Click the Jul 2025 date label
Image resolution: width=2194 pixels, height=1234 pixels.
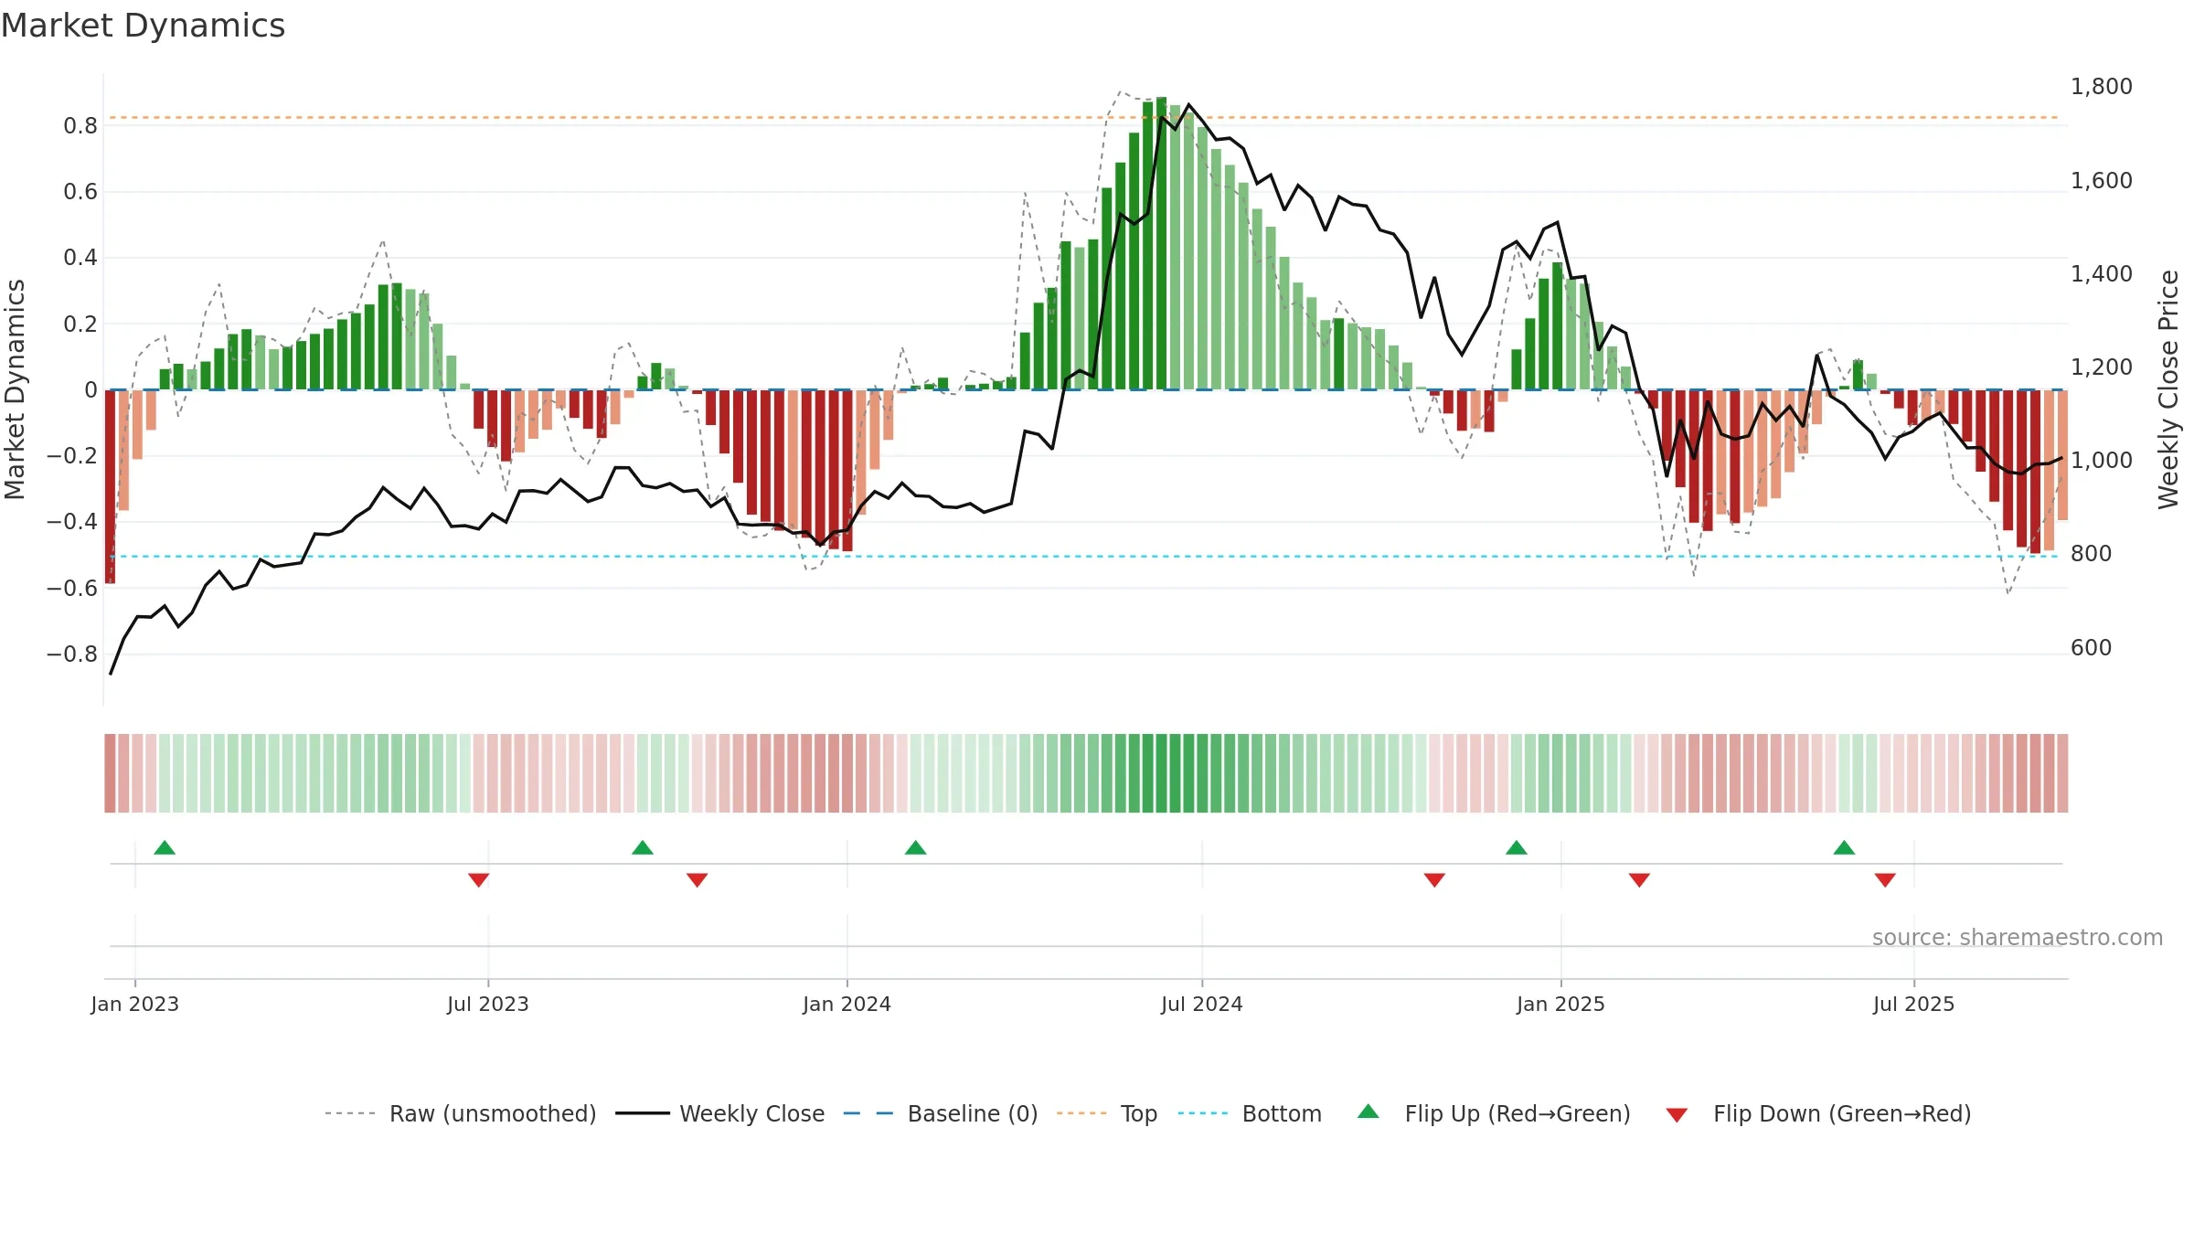(x=1914, y=1004)
